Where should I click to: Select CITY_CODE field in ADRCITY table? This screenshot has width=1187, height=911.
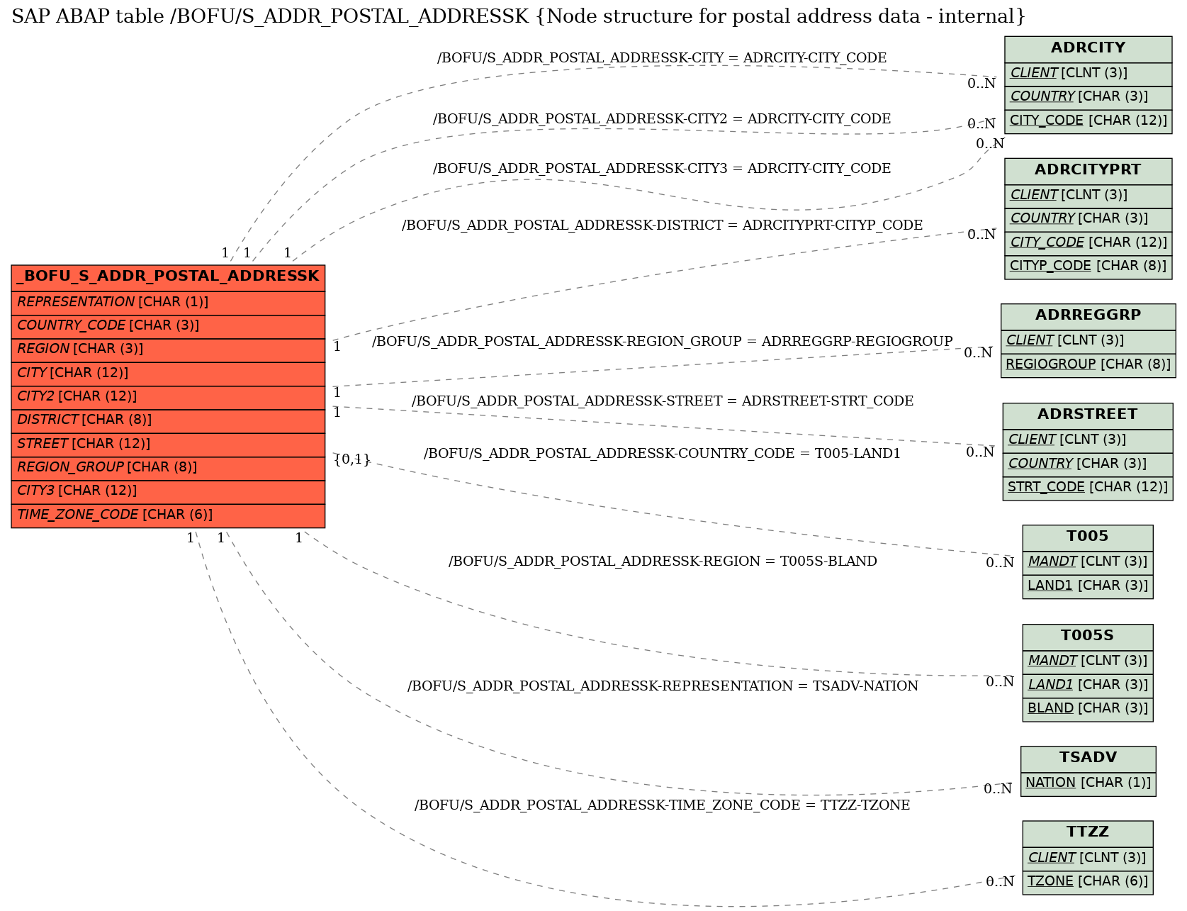pyautogui.click(x=1088, y=121)
